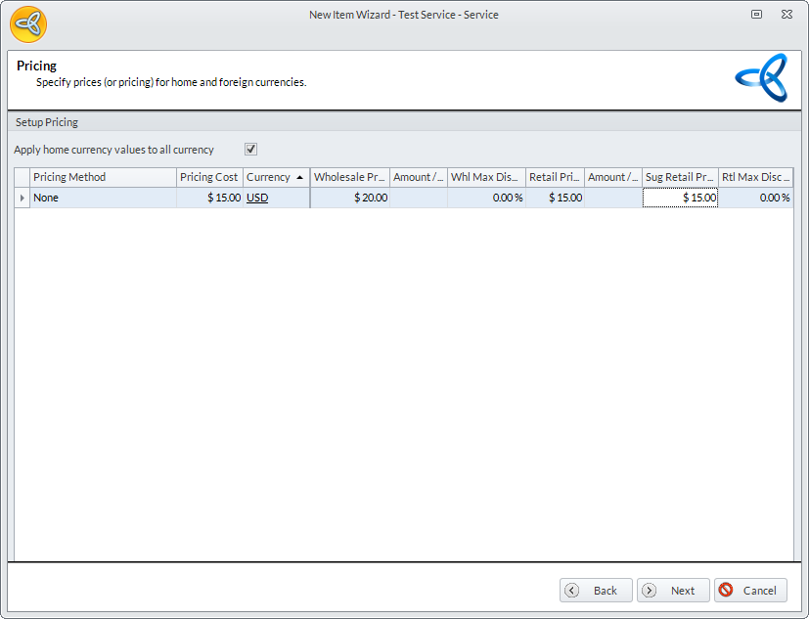The width and height of the screenshot is (809, 619).
Task: Sort by the Currency column header
Action: click(x=275, y=177)
